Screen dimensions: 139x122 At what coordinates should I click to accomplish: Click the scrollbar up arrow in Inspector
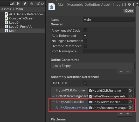coord(137,3)
